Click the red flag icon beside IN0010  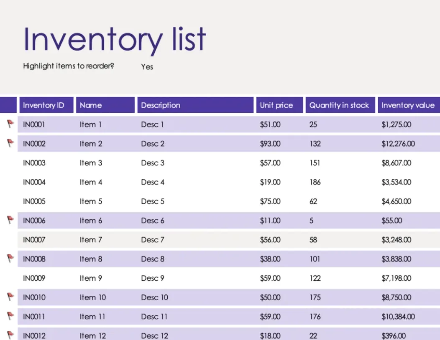(x=10, y=297)
